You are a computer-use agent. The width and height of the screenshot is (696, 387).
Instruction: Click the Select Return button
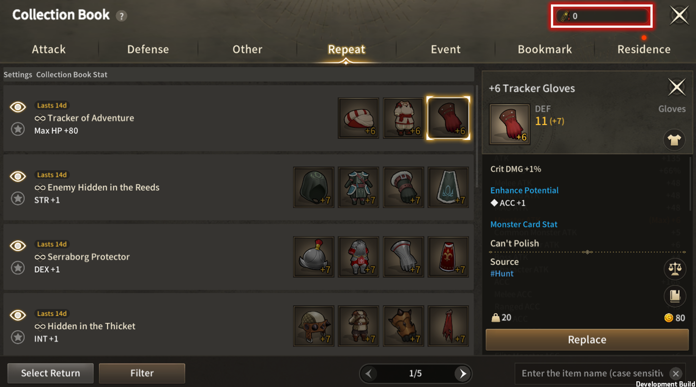point(50,373)
